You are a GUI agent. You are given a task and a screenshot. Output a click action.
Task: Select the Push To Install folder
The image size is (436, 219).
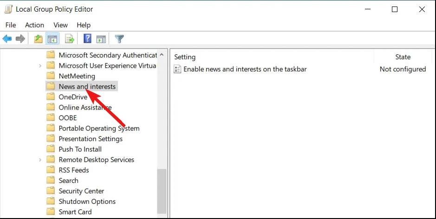80,149
